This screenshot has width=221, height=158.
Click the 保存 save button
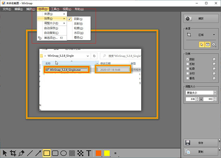pyautogui.click(x=201, y=143)
